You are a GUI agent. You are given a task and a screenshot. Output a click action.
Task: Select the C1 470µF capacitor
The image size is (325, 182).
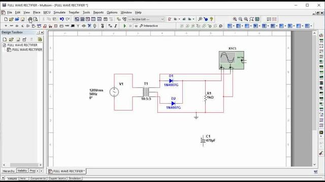tap(203, 141)
